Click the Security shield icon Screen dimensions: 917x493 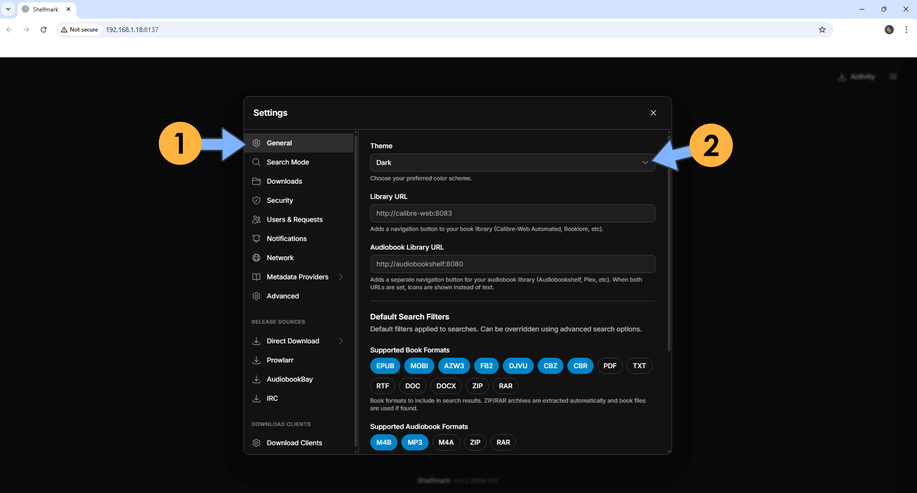(x=256, y=200)
